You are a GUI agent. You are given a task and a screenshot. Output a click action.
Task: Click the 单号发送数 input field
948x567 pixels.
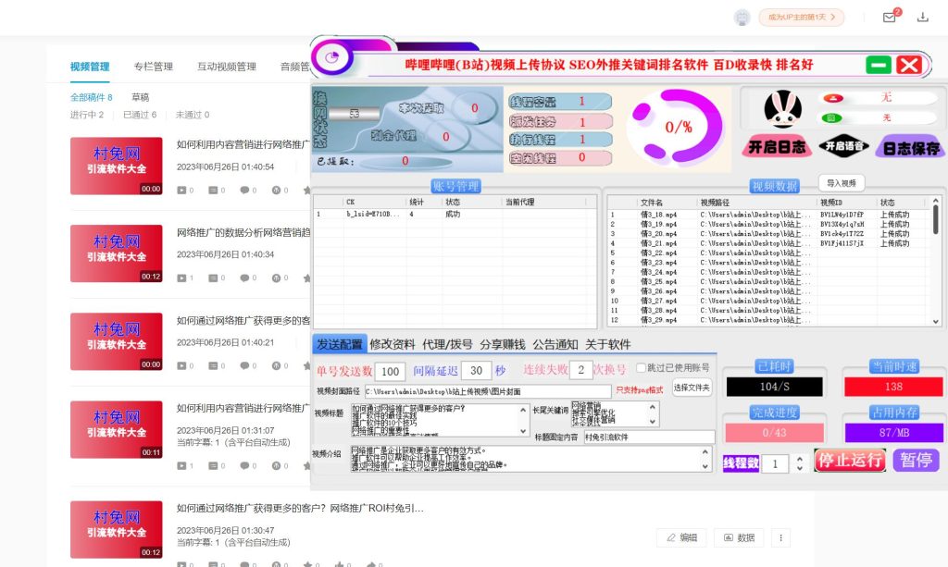click(x=391, y=371)
